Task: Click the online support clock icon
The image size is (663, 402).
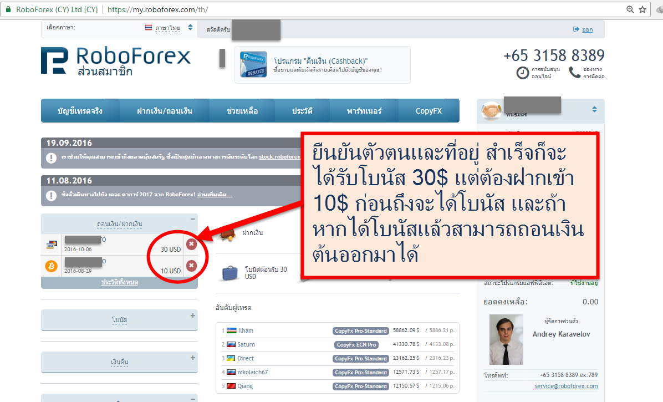Action: click(x=523, y=73)
